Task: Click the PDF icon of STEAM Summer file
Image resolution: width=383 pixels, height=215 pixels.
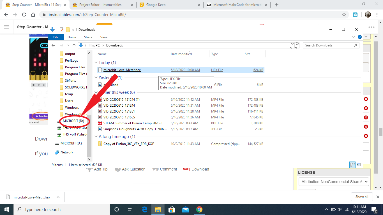Action: coord(100,123)
